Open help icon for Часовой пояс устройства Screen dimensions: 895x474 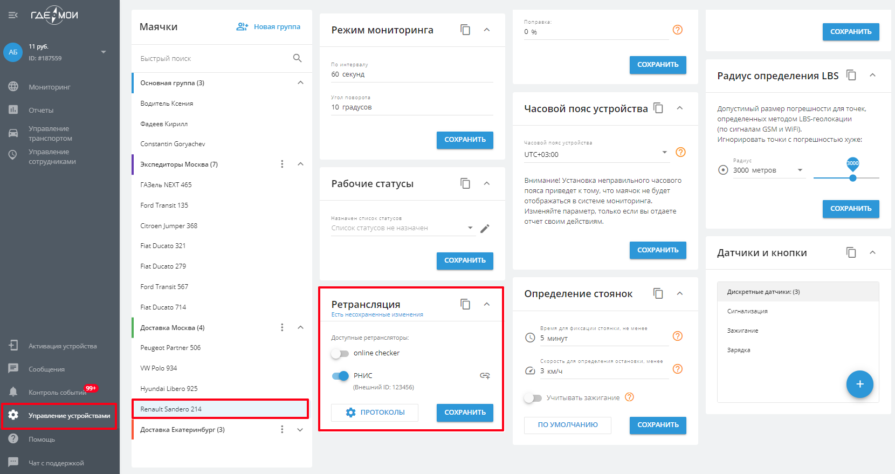click(x=680, y=153)
